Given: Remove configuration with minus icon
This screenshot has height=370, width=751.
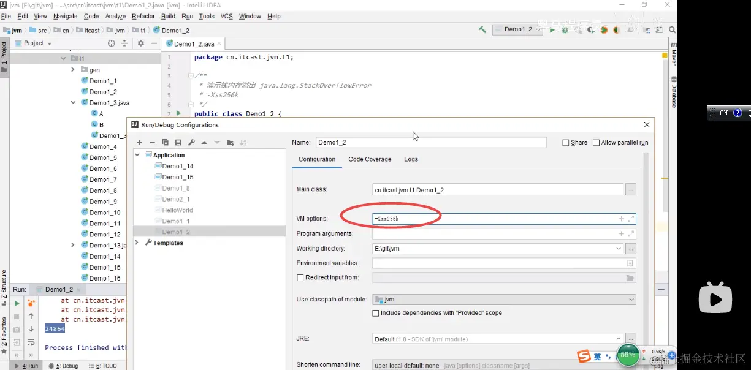Looking at the screenshot, I should (x=153, y=143).
